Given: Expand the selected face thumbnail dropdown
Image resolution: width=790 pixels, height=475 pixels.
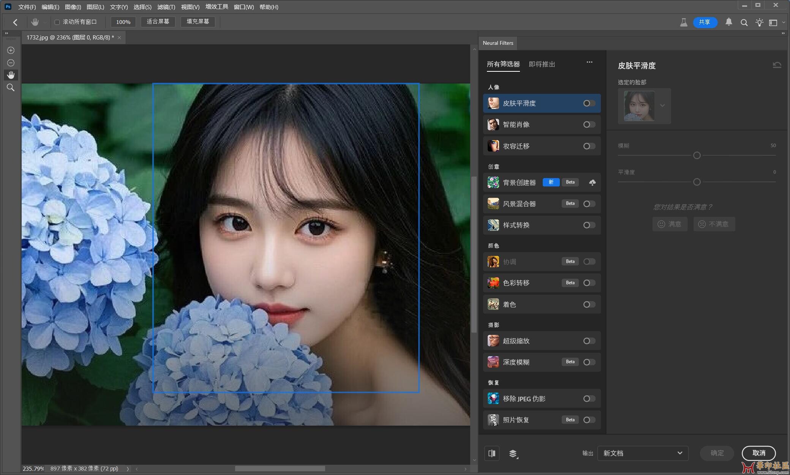Looking at the screenshot, I should pos(662,106).
